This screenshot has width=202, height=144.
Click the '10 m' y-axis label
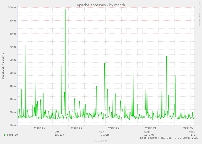[x=13, y=125]
